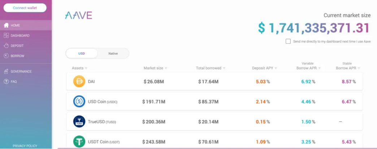Open the Borrow menu item
This screenshot has height=149, width=377.
17,56
